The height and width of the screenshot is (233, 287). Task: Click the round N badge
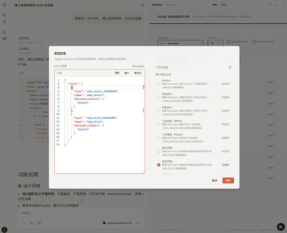[x=280, y=227]
